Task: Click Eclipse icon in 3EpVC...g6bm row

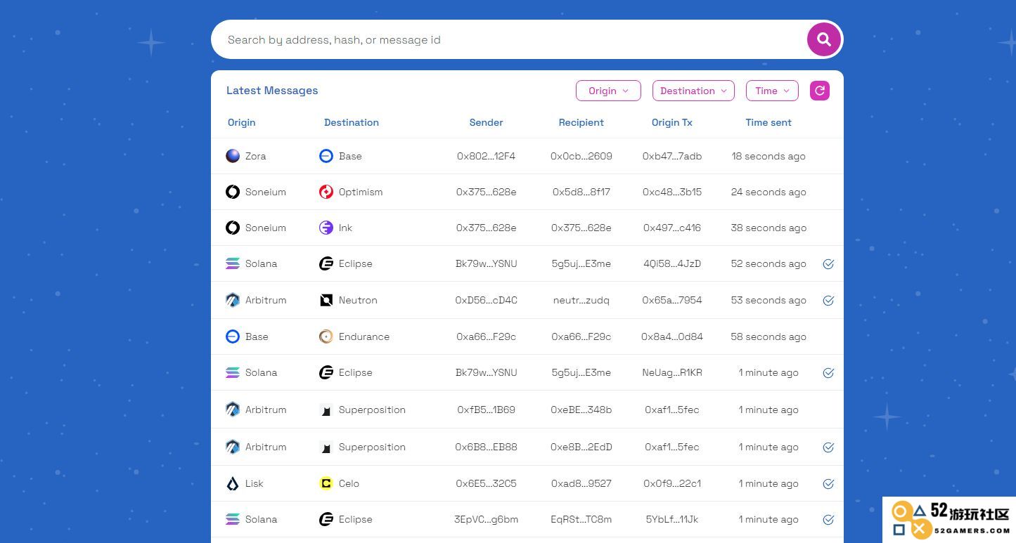Action: coord(326,519)
